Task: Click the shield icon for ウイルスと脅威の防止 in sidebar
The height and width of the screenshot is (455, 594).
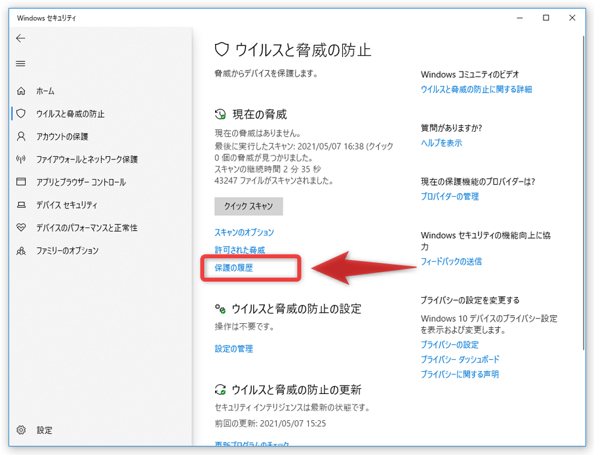Action: tap(21, 113)
